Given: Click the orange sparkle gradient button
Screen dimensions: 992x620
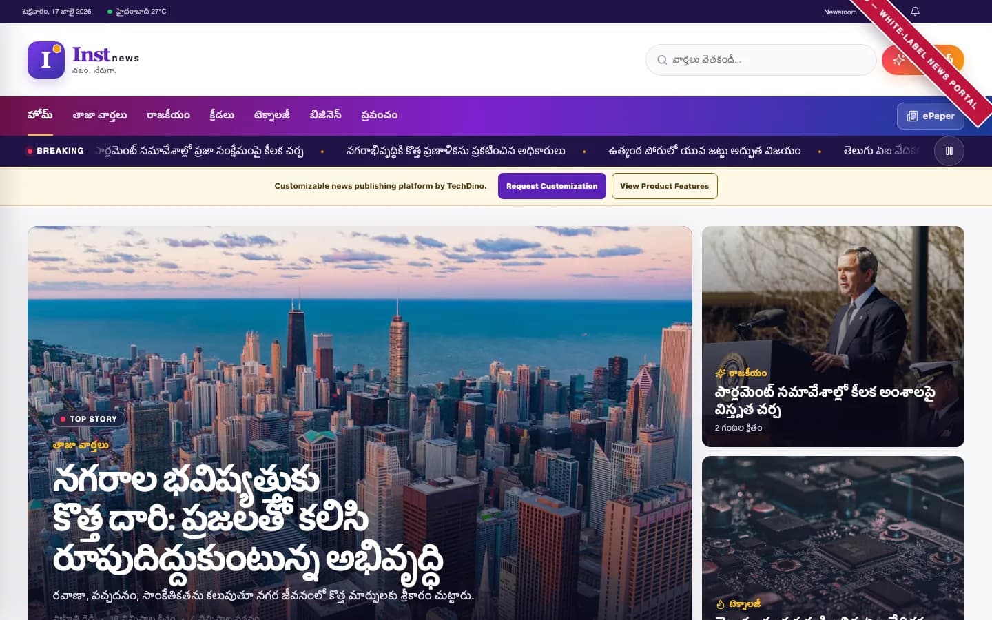Looking at the screenshot, I should click(923, 60).
